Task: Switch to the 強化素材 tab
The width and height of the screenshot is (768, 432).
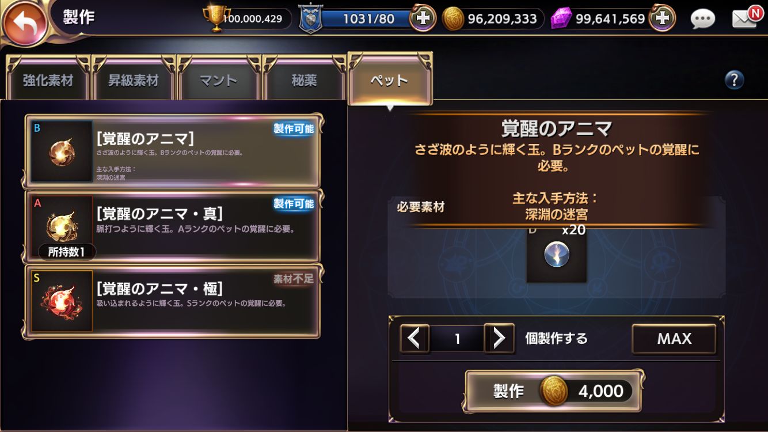Action: [x=48, y=79]
